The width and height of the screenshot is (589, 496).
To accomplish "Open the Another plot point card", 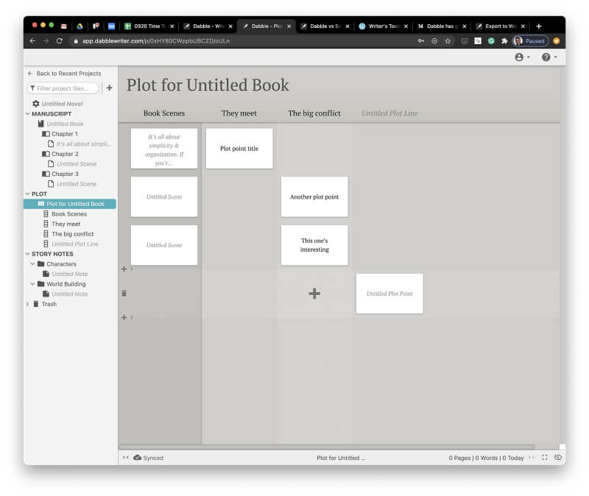I will 314,196.
